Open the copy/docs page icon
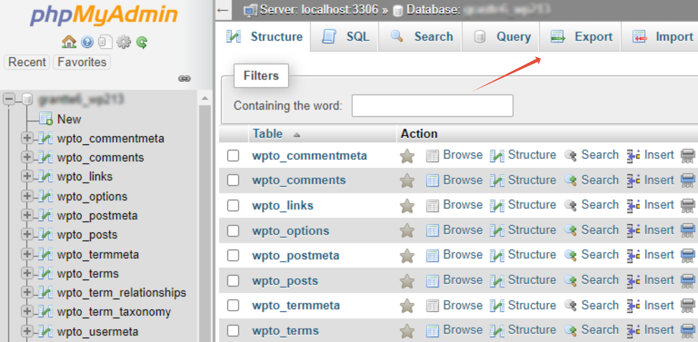698x342 pixels. 105,42
